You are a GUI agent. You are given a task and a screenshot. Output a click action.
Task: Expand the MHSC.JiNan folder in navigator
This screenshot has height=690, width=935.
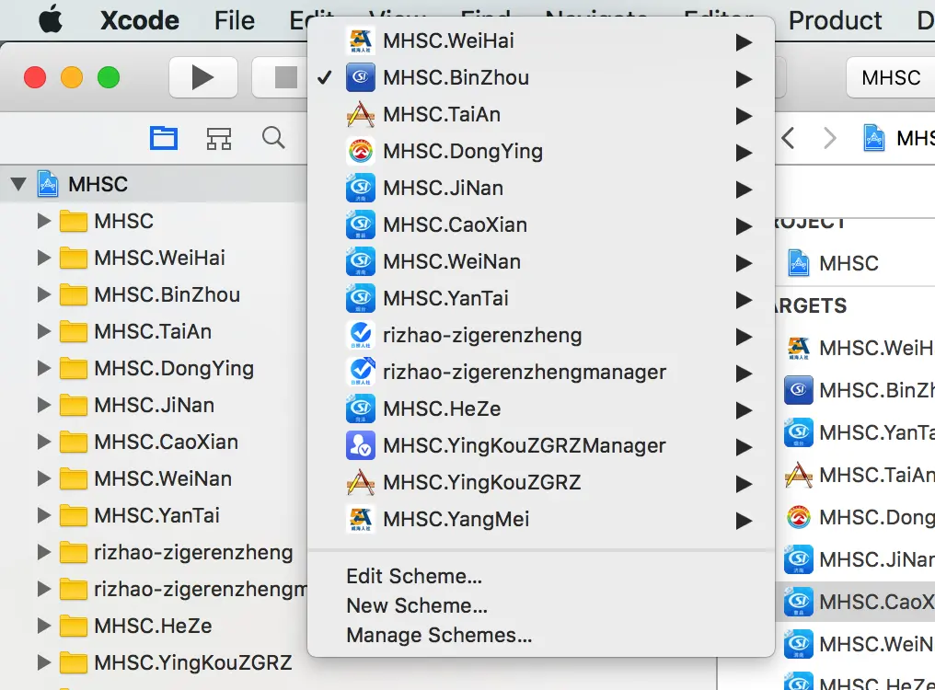[43, 405]
